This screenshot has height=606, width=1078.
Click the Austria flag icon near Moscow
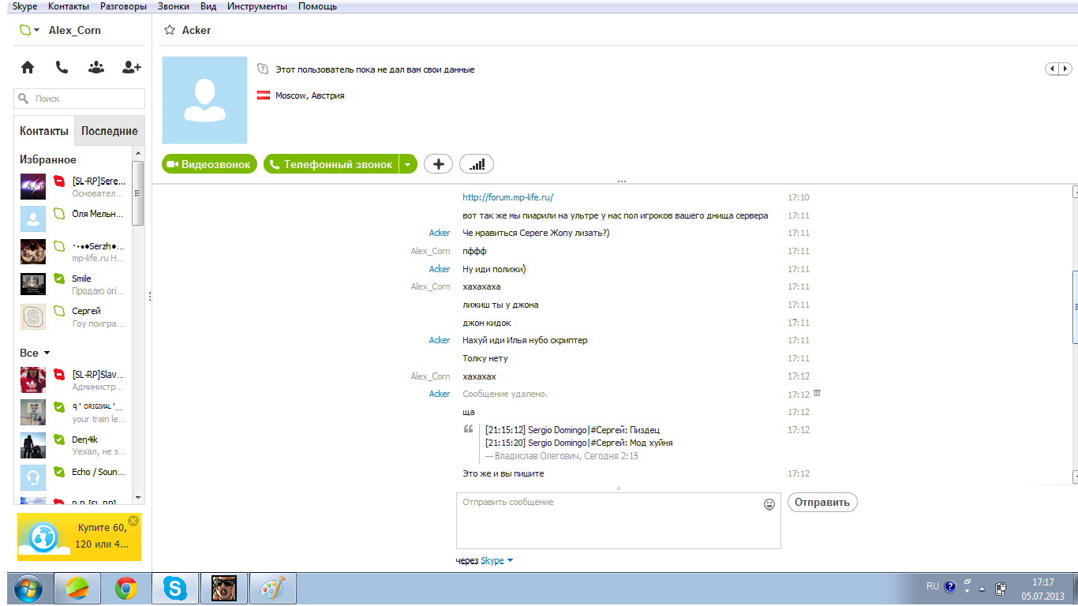[x=264, y=95]
